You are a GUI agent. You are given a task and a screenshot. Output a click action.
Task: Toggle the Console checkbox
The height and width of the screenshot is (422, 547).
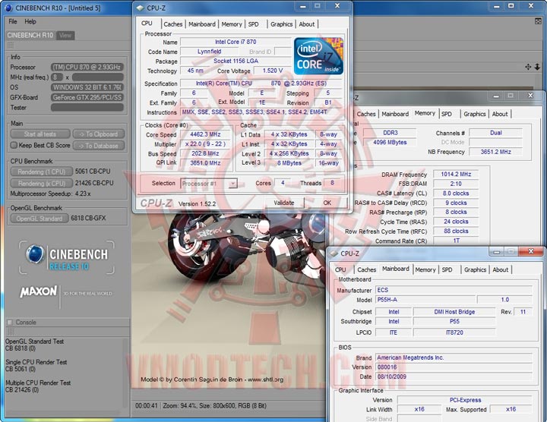point(10,323)
